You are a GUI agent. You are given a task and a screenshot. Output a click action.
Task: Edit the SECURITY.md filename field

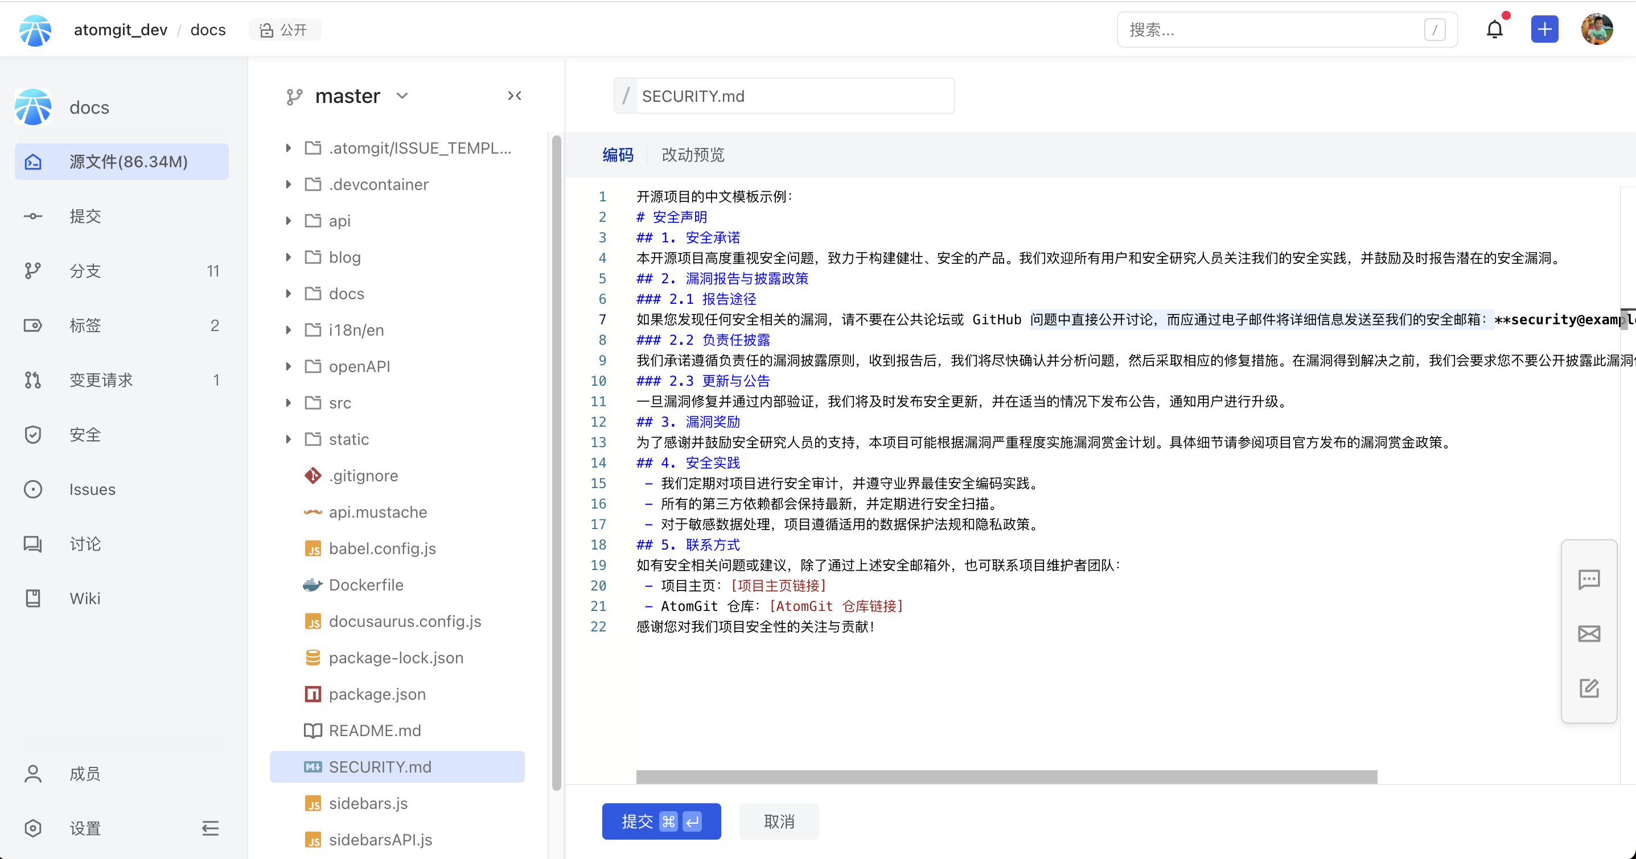point(795,96)
